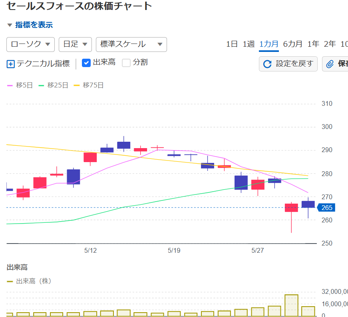Viewport: 348px width, 317px height.
Task: Select the 1週 period tab
Action: point(249,44)
